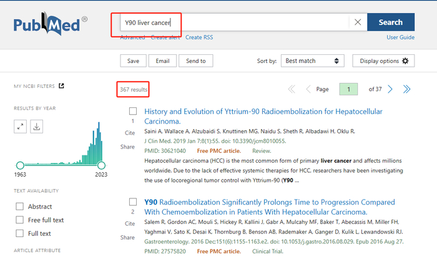Open the Send to menu
The width and height of the screenshot is (437, 257).
pos(195,61)
